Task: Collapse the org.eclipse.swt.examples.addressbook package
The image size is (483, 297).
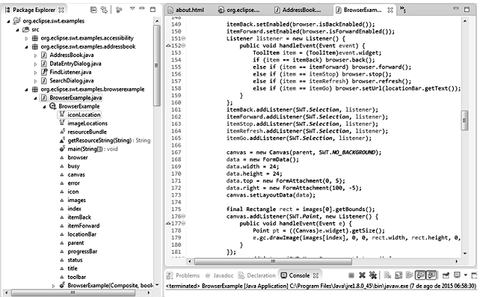Action: 26,47
